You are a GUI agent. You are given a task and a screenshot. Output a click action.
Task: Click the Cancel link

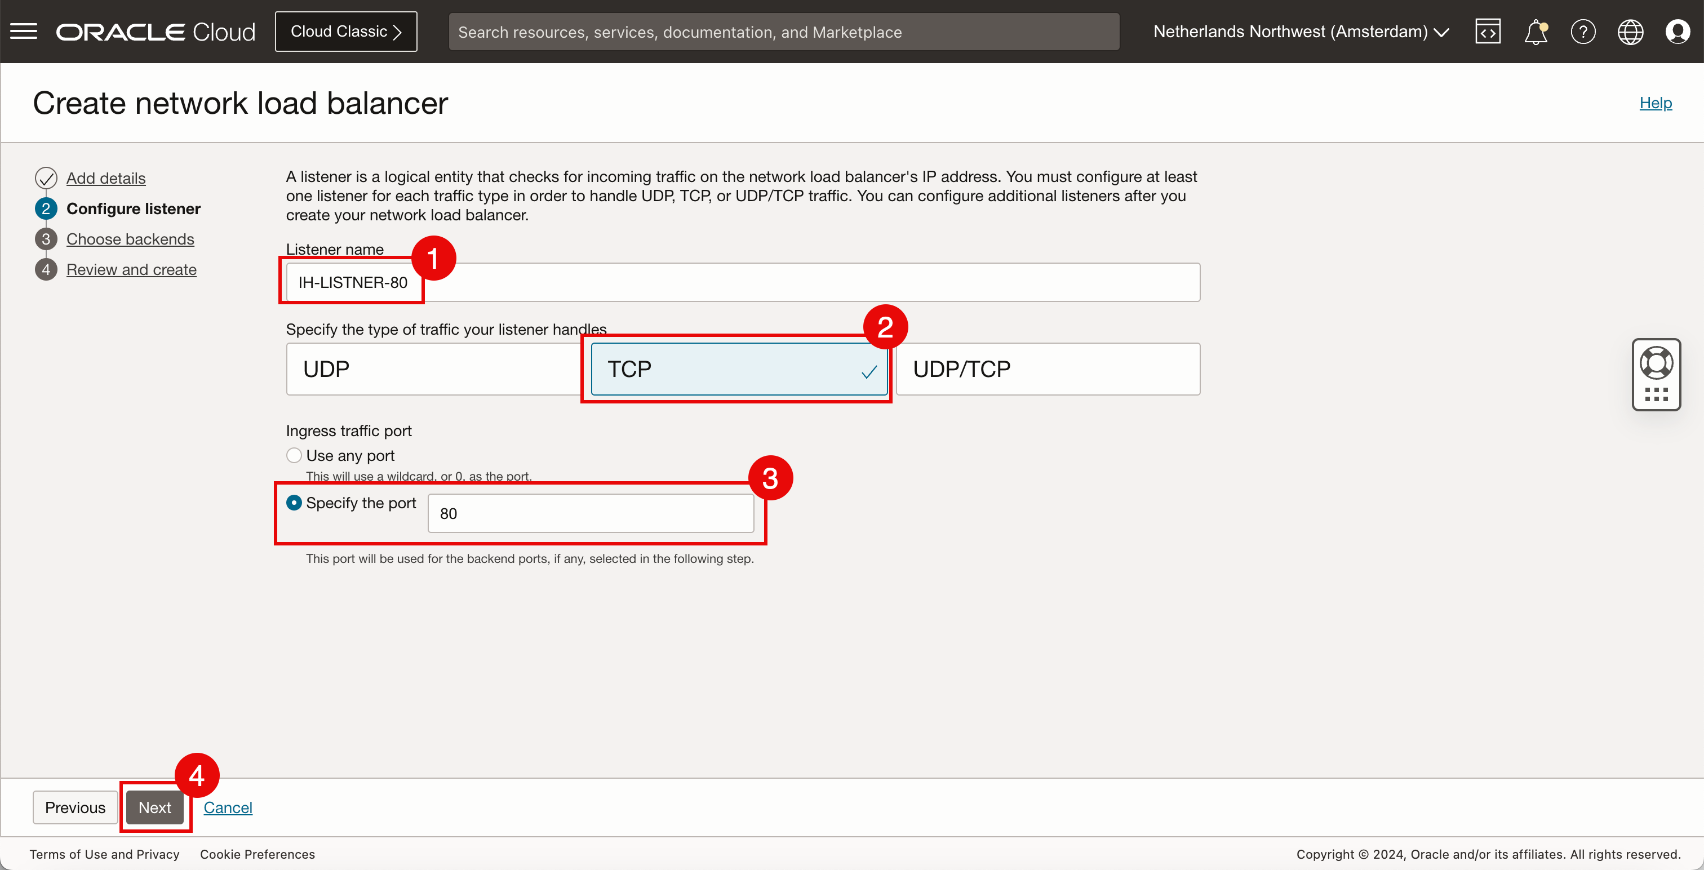(x=228, y=807)
